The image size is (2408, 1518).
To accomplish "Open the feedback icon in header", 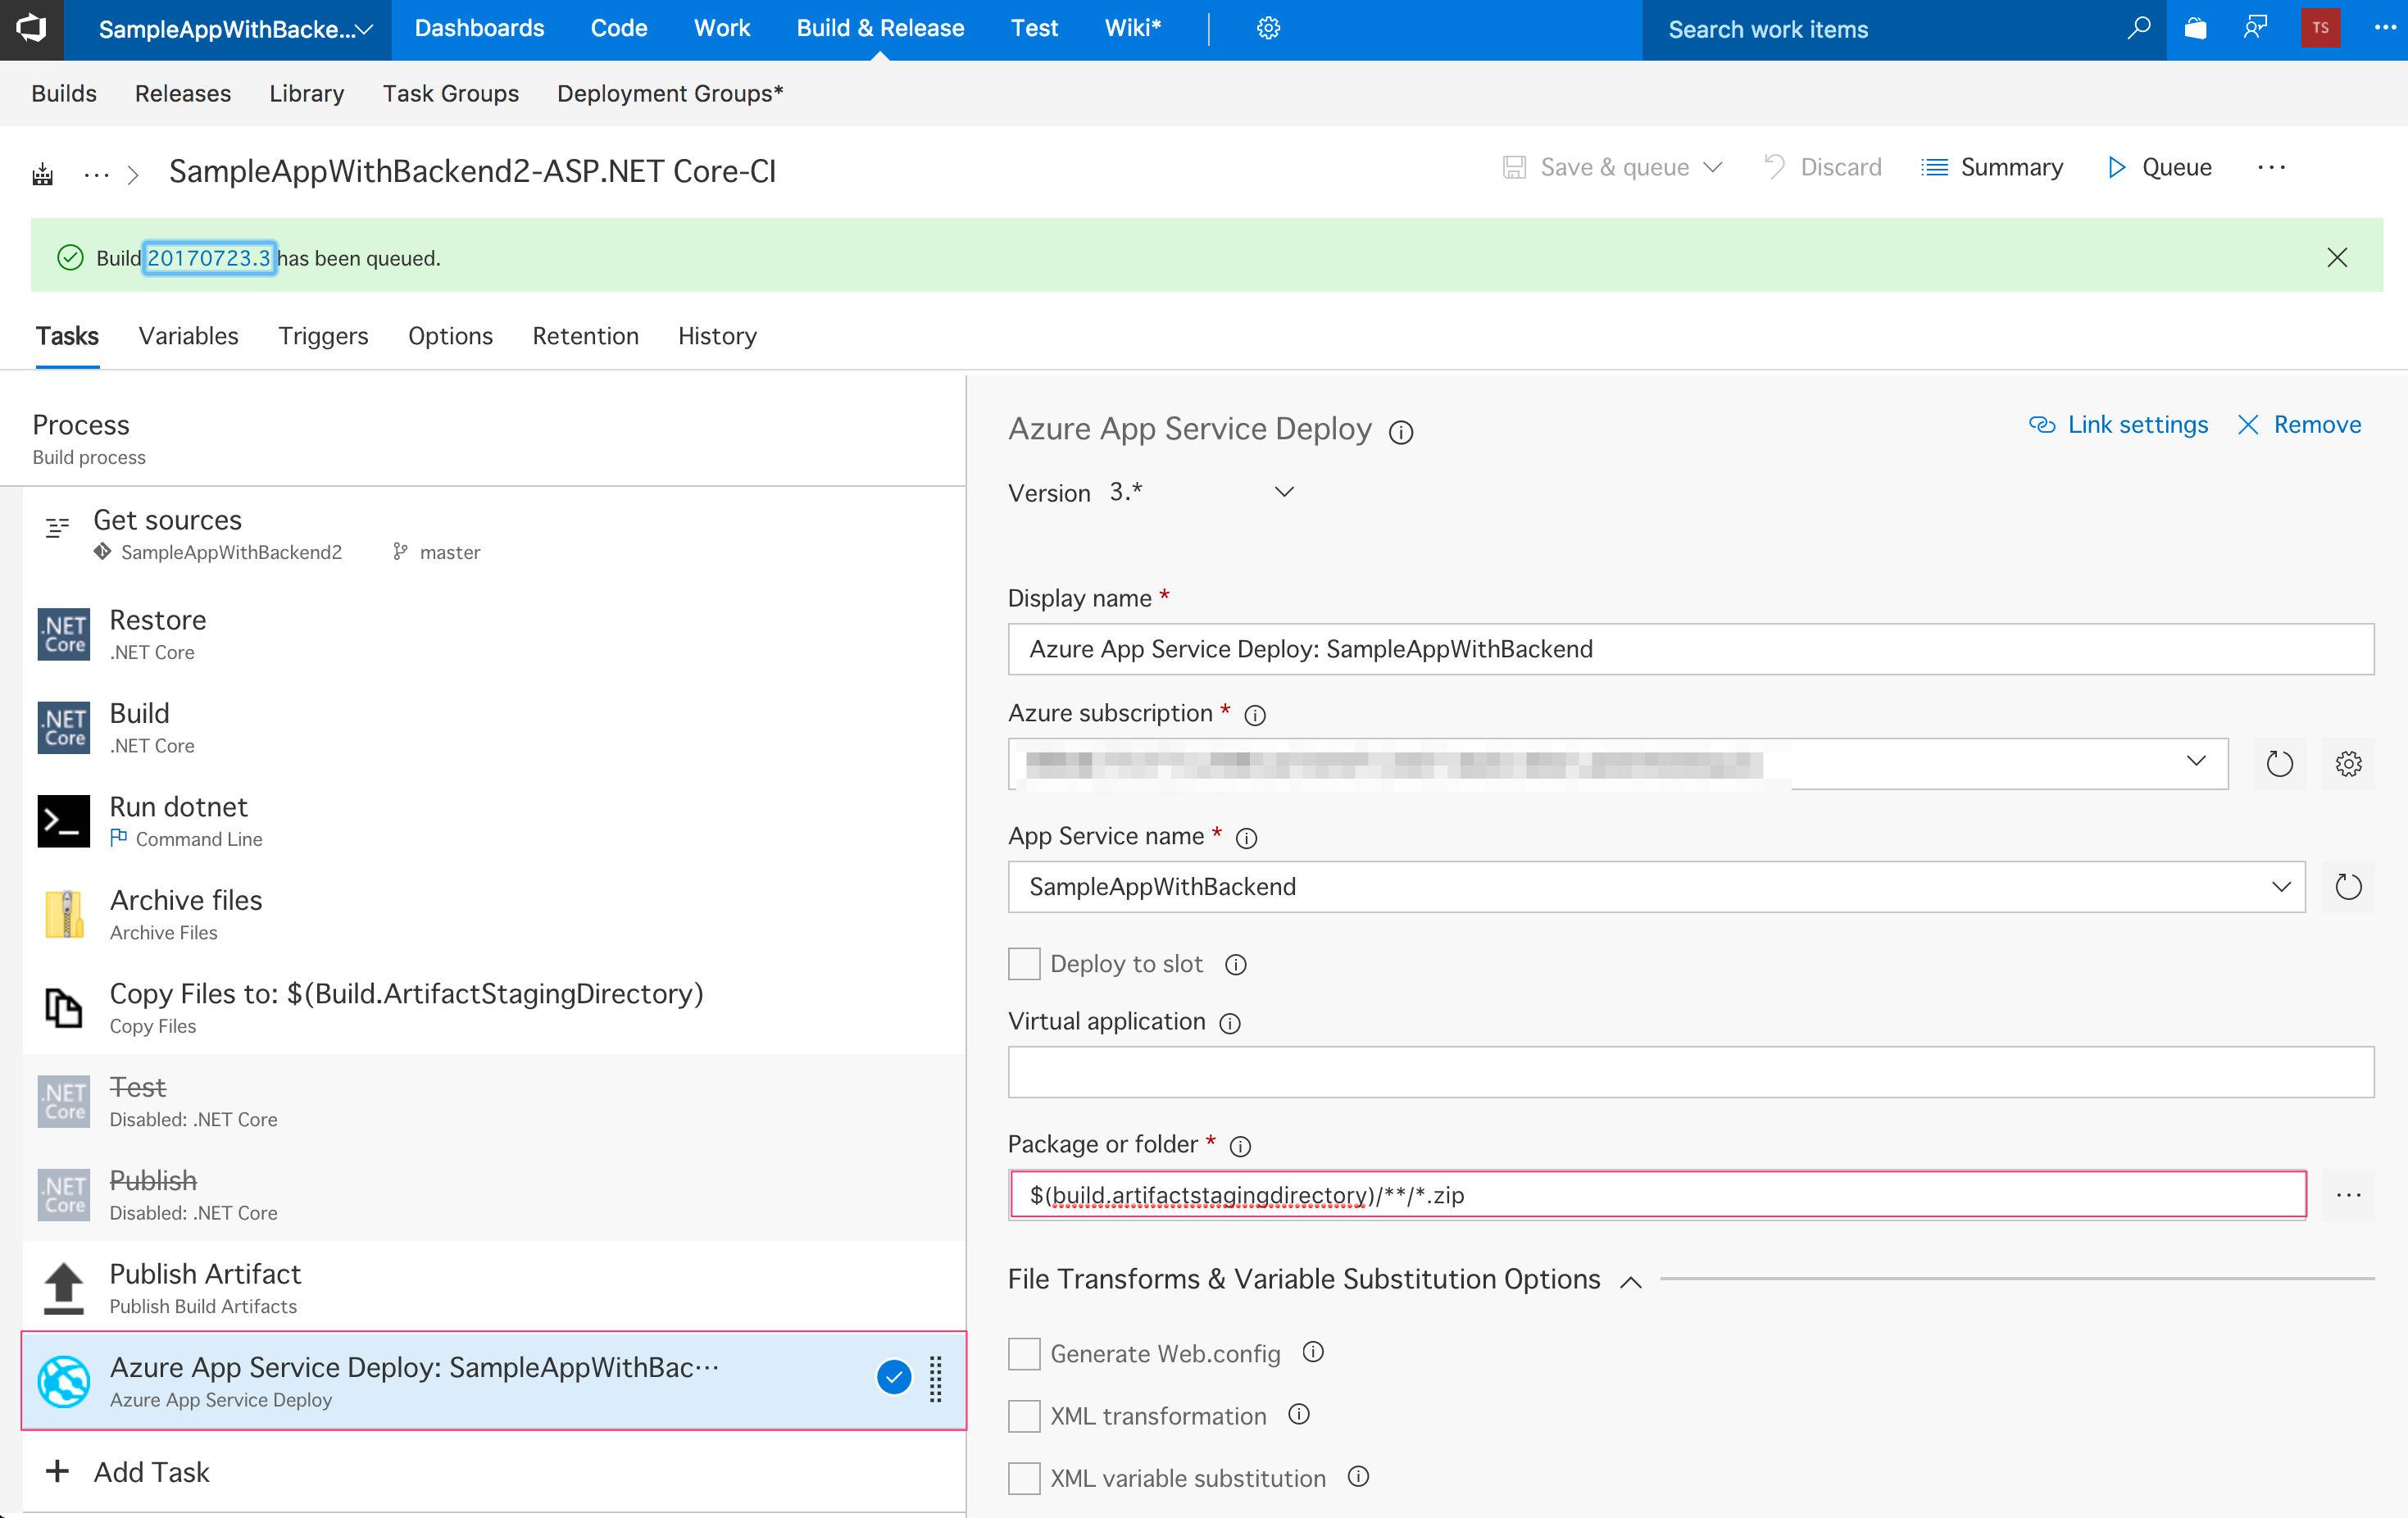I will pyautogui.click(x=2255, y=29).
